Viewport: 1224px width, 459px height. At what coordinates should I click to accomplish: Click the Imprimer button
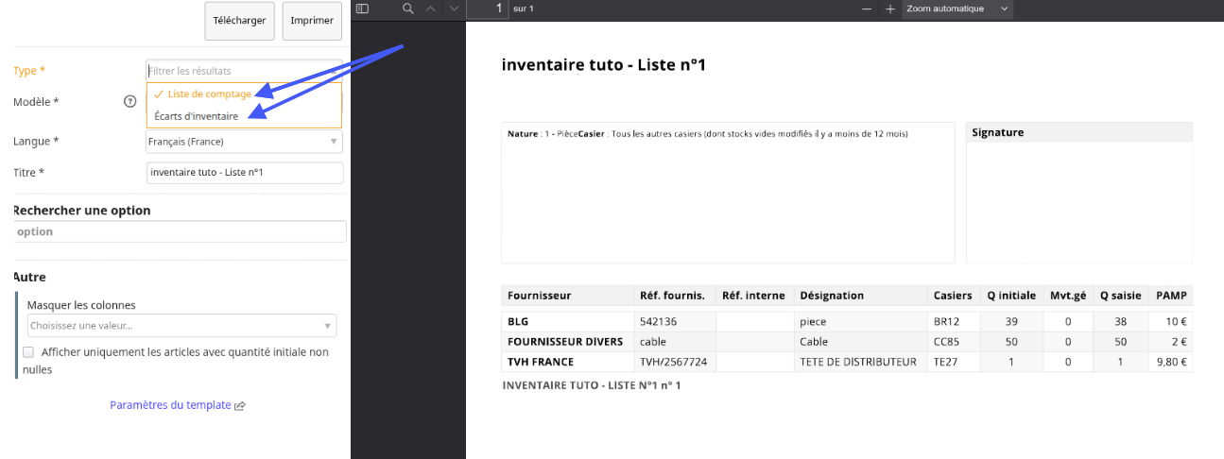[312, 21]
